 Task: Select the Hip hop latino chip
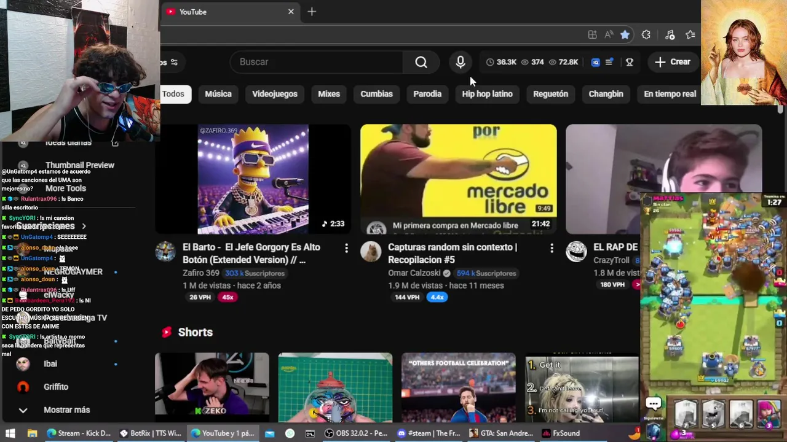coord(488,94)
